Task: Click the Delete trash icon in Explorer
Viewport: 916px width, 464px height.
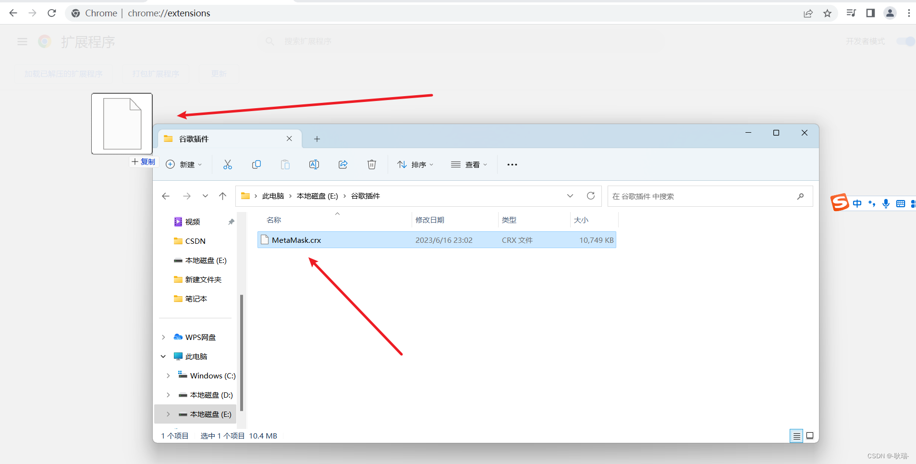Action: [372, 164]
